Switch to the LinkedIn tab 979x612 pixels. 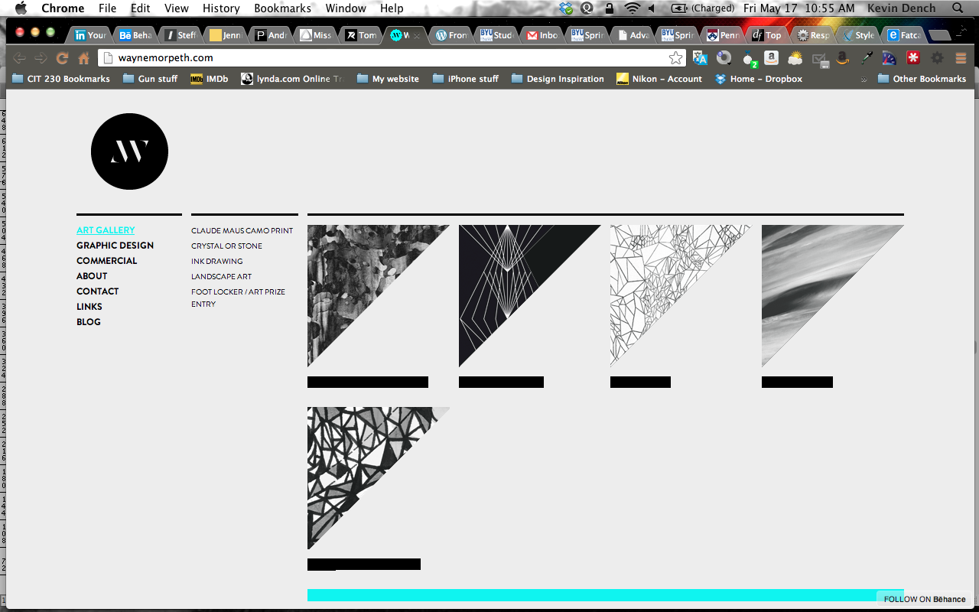91,35
